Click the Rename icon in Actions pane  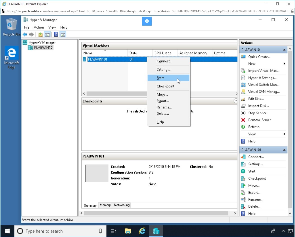tap(243, 199)
